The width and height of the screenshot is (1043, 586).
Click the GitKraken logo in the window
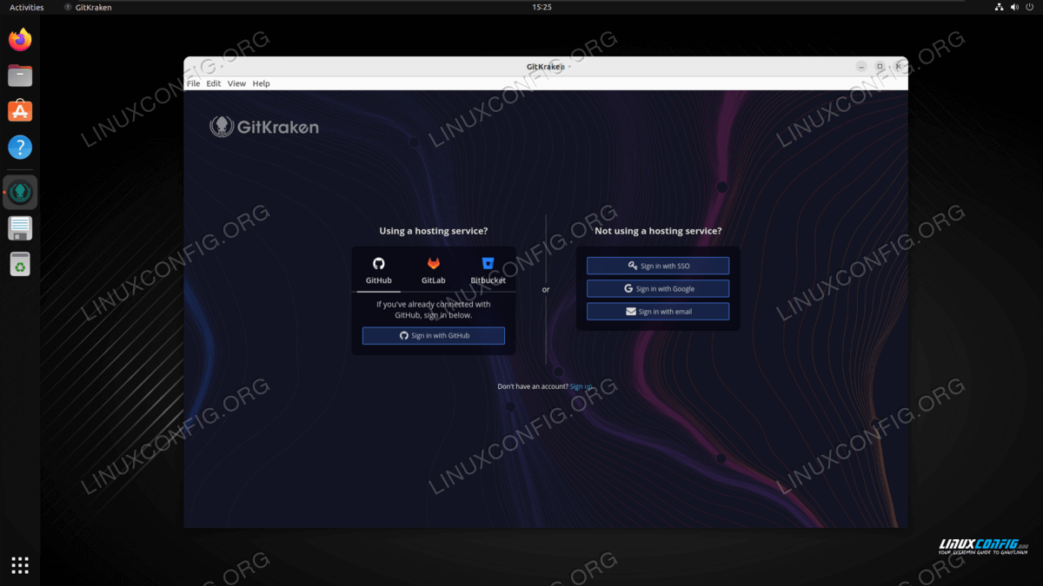pyautogui.click(x=264, y=127)
